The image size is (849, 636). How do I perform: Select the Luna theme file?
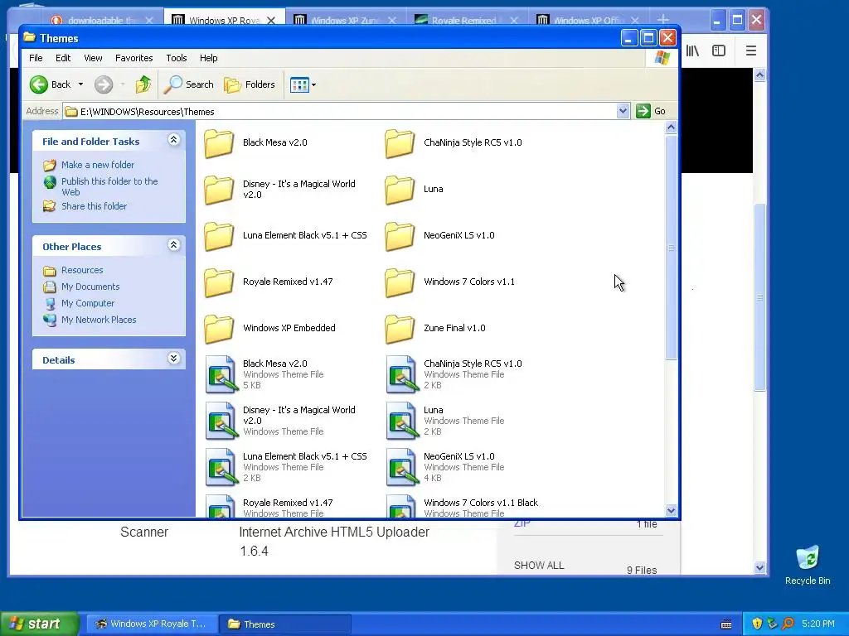click(445, 421)
